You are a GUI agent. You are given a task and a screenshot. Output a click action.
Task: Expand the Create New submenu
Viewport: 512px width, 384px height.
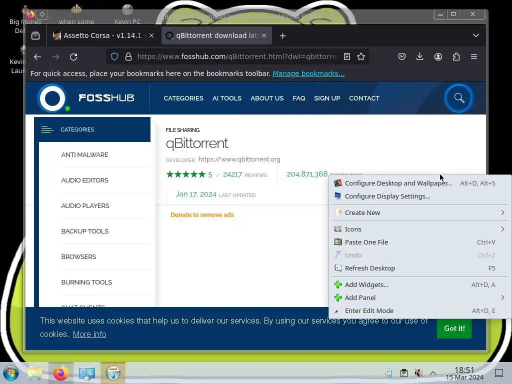419,212
